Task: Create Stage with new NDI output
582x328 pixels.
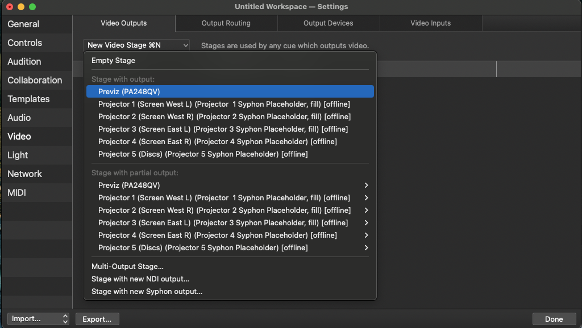Action: (x=140, y=279)
